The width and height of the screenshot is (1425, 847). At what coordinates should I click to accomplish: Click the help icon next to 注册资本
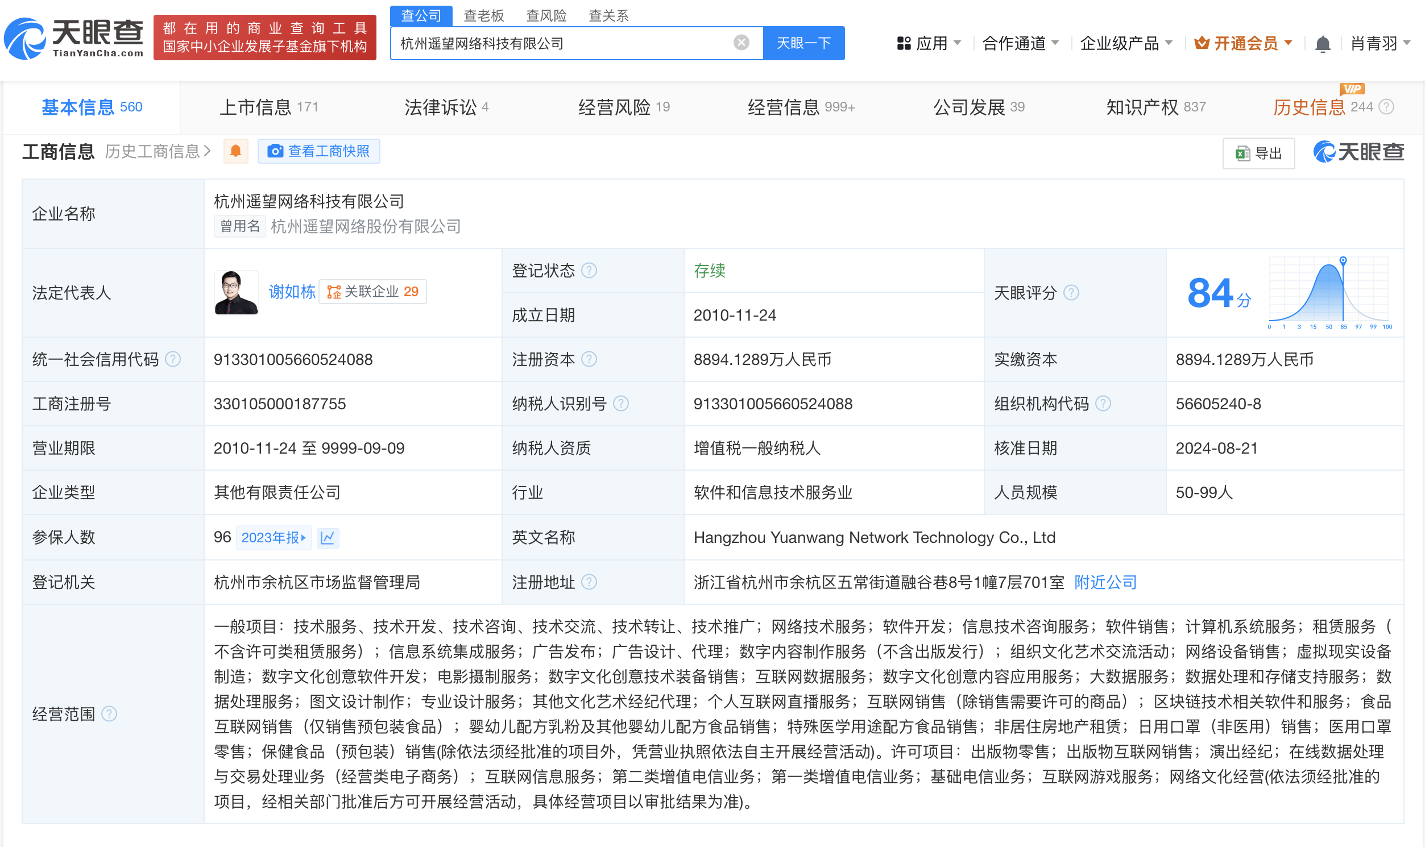(x=591, y=360)
